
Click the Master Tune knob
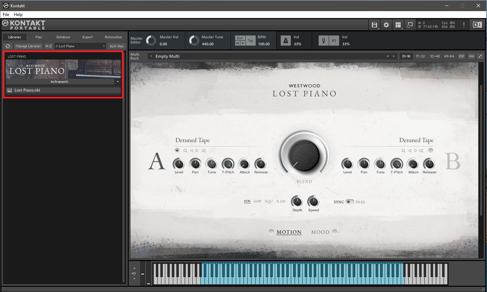pos(194,41)
